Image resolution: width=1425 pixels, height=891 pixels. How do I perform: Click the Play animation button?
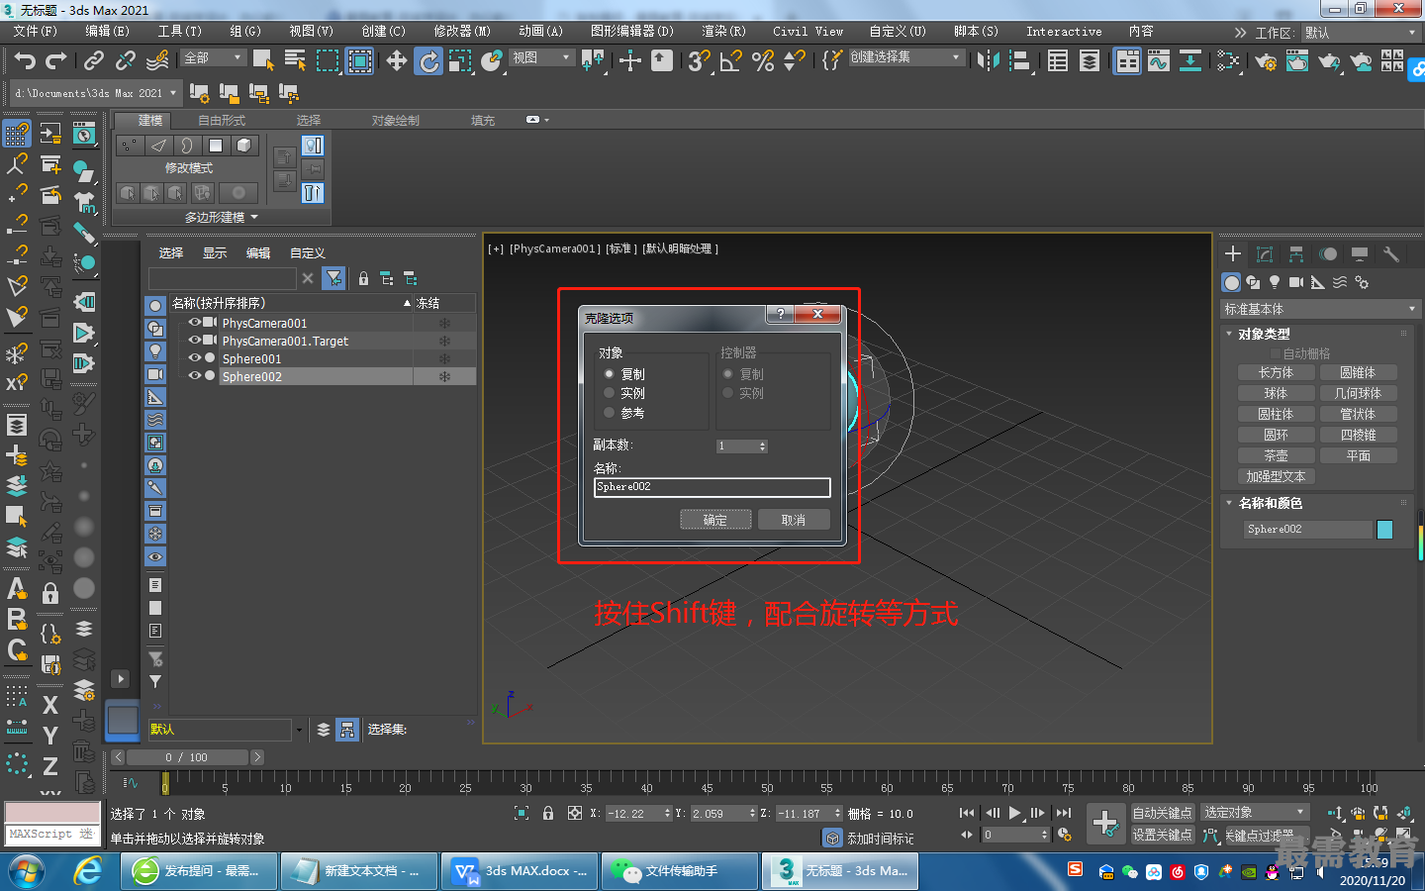[x=1014, y=813]
